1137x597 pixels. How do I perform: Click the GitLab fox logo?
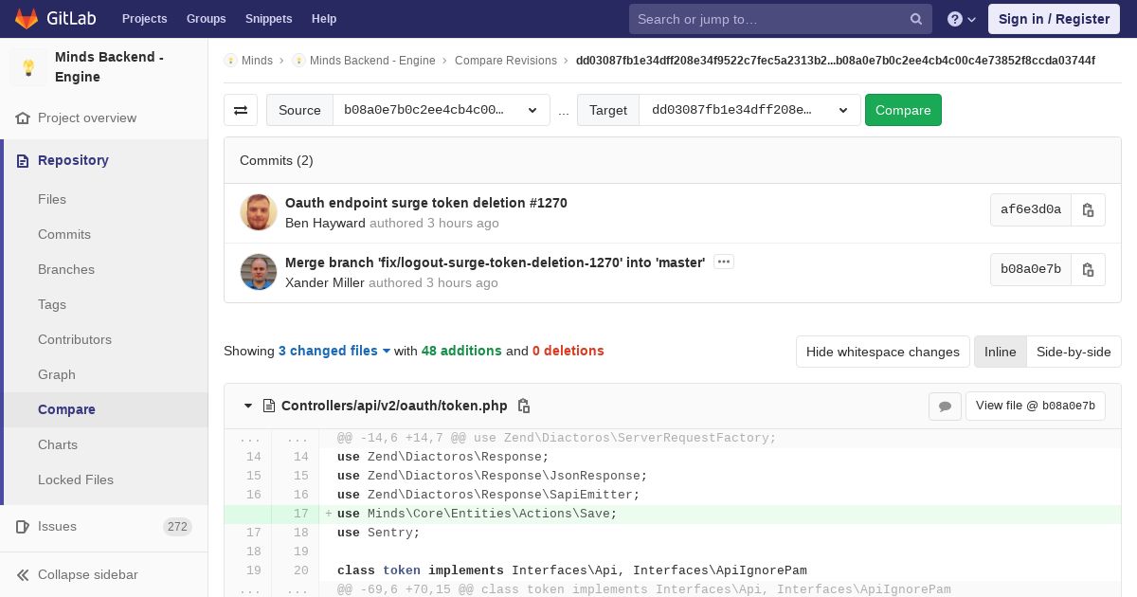[26, 18]
